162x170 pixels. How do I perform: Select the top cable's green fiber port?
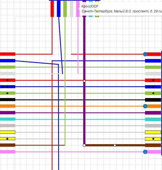pos(65,9)
